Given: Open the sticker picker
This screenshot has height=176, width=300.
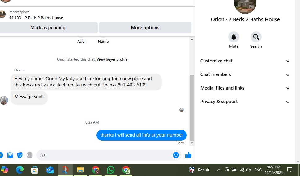Looking at the screenshot, I should (x=20, y=155).
